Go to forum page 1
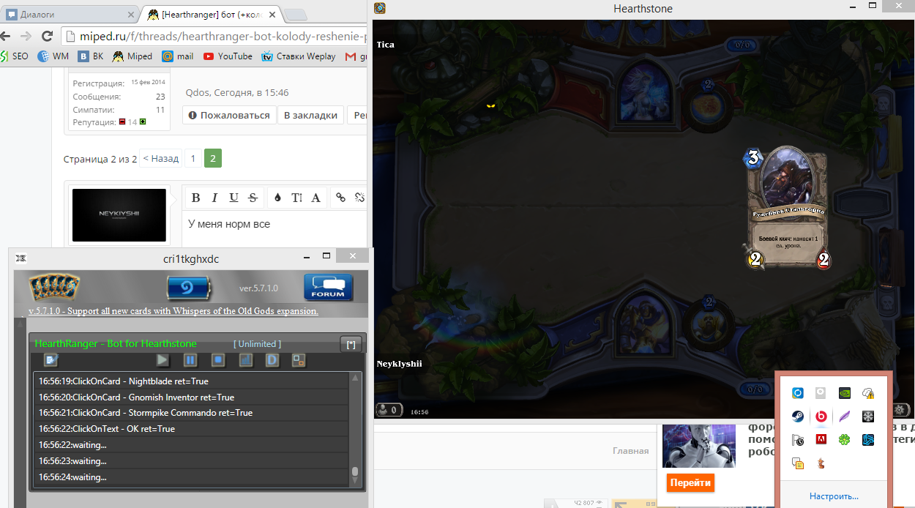This screenshot has width=915, height=508. point(193,158)
